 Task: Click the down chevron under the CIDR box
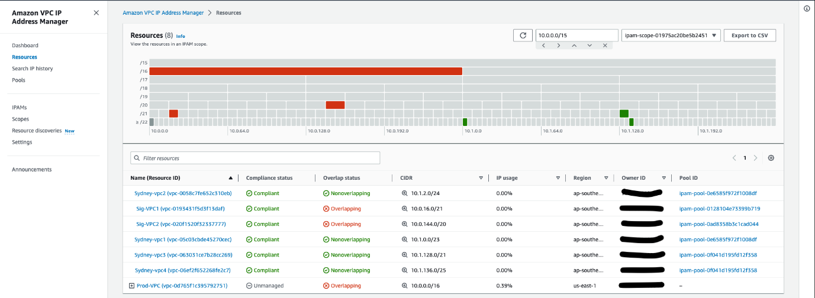[x=589, y=46]
